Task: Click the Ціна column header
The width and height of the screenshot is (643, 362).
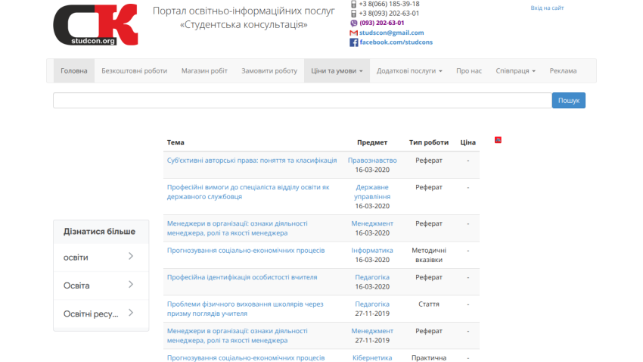Action: [x=468, y=142]
